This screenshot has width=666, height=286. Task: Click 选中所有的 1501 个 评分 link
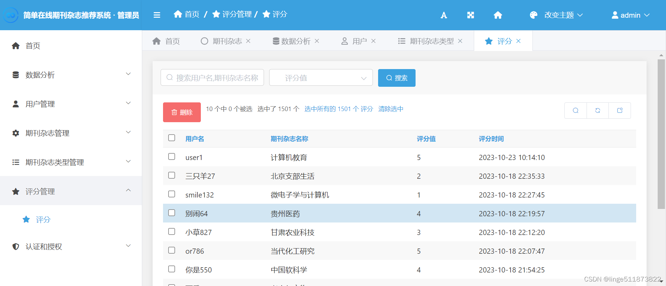(x=339, y=109)
